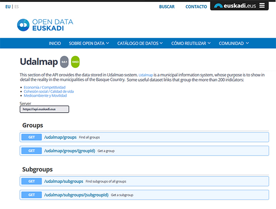This screenshot has width=276, height=209.
Task: Open the COMUNIDAD dropdown menu
Action: (234, 43)
